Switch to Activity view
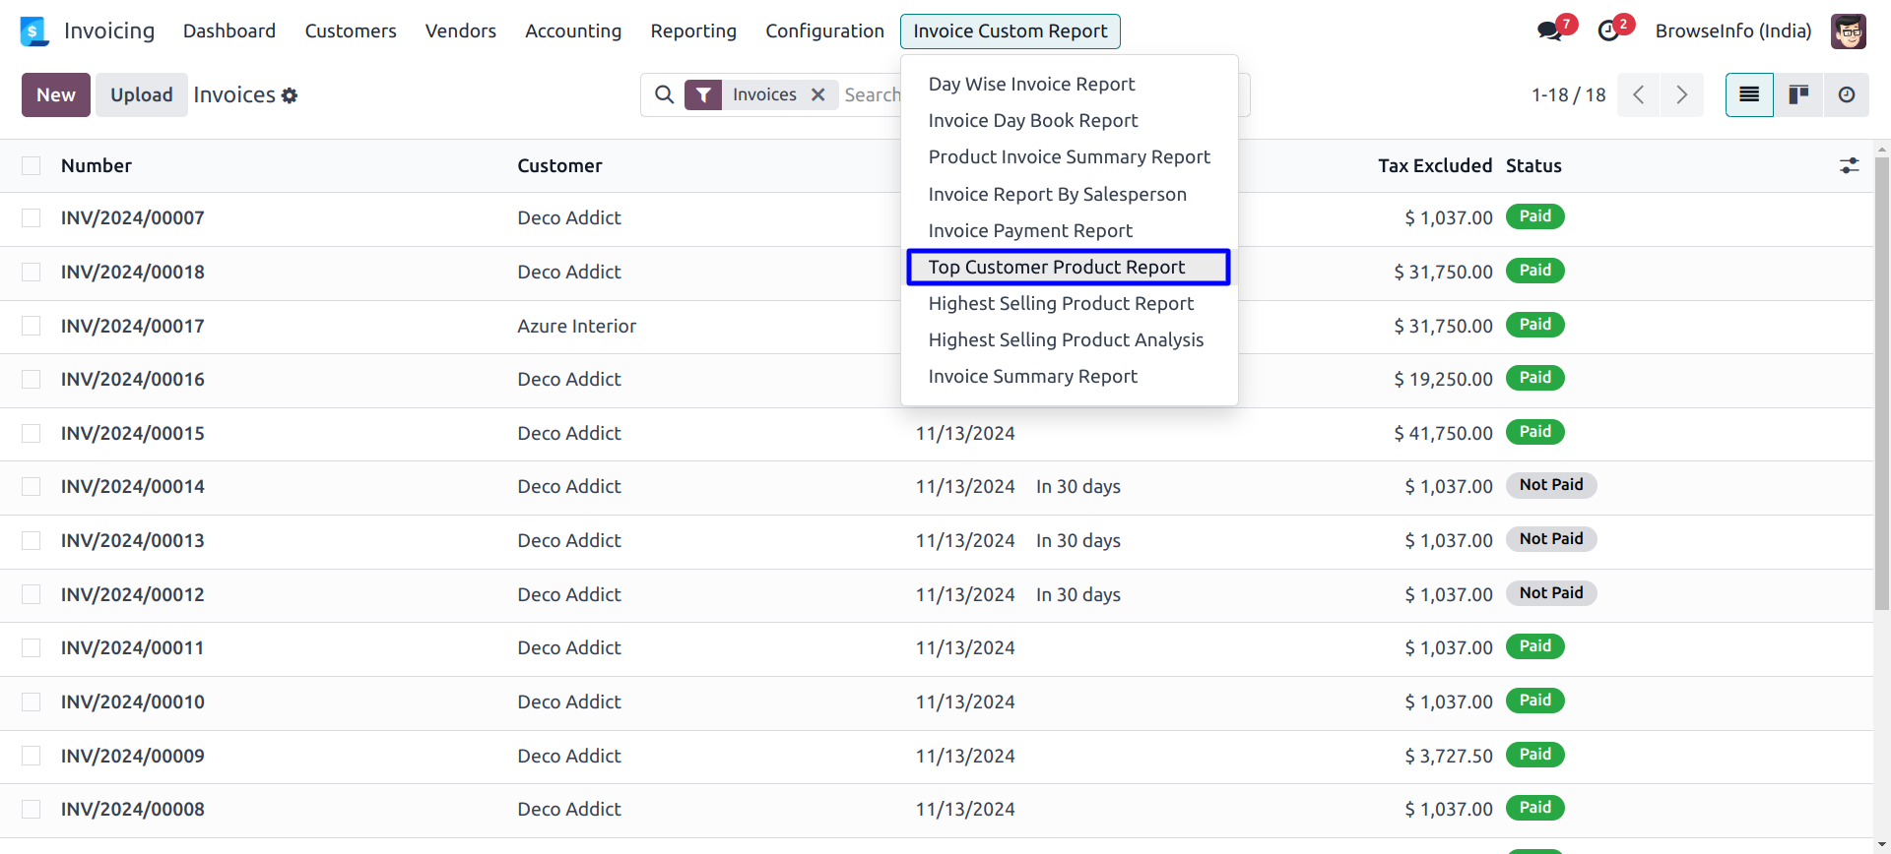Image resolution: width=1891 pixels, height=854 pixels. click(1847, 94)
